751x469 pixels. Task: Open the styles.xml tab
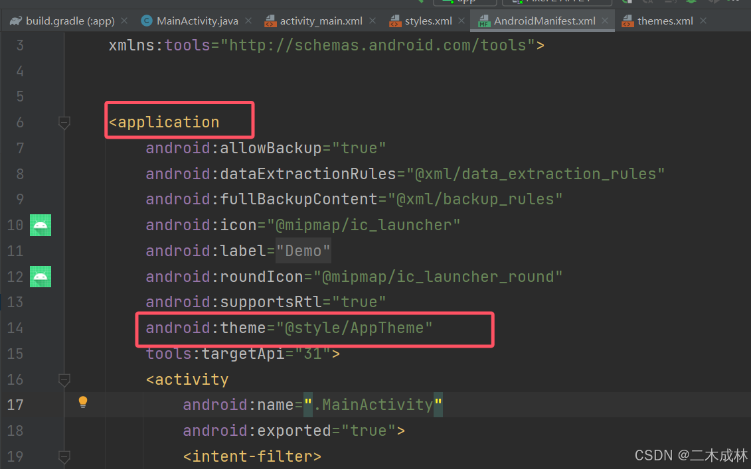point(428,21)
